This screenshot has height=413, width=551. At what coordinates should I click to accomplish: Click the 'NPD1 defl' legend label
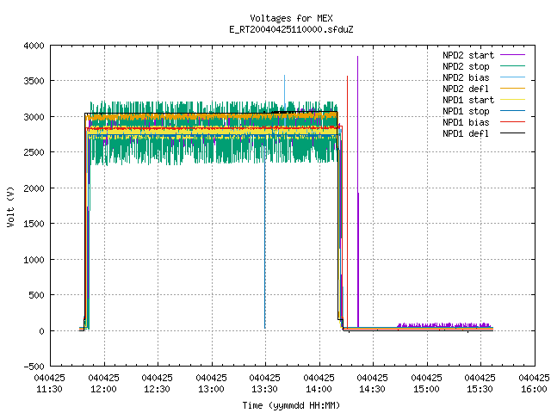point(466,134)
